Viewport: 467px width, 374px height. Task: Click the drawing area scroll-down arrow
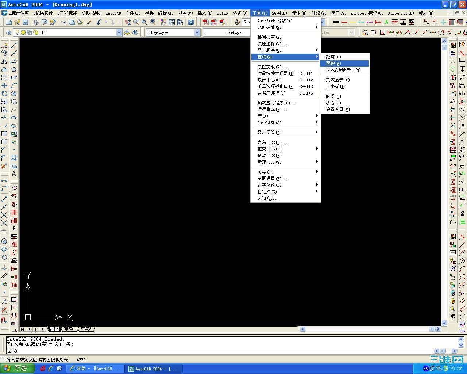coord(444,323)
